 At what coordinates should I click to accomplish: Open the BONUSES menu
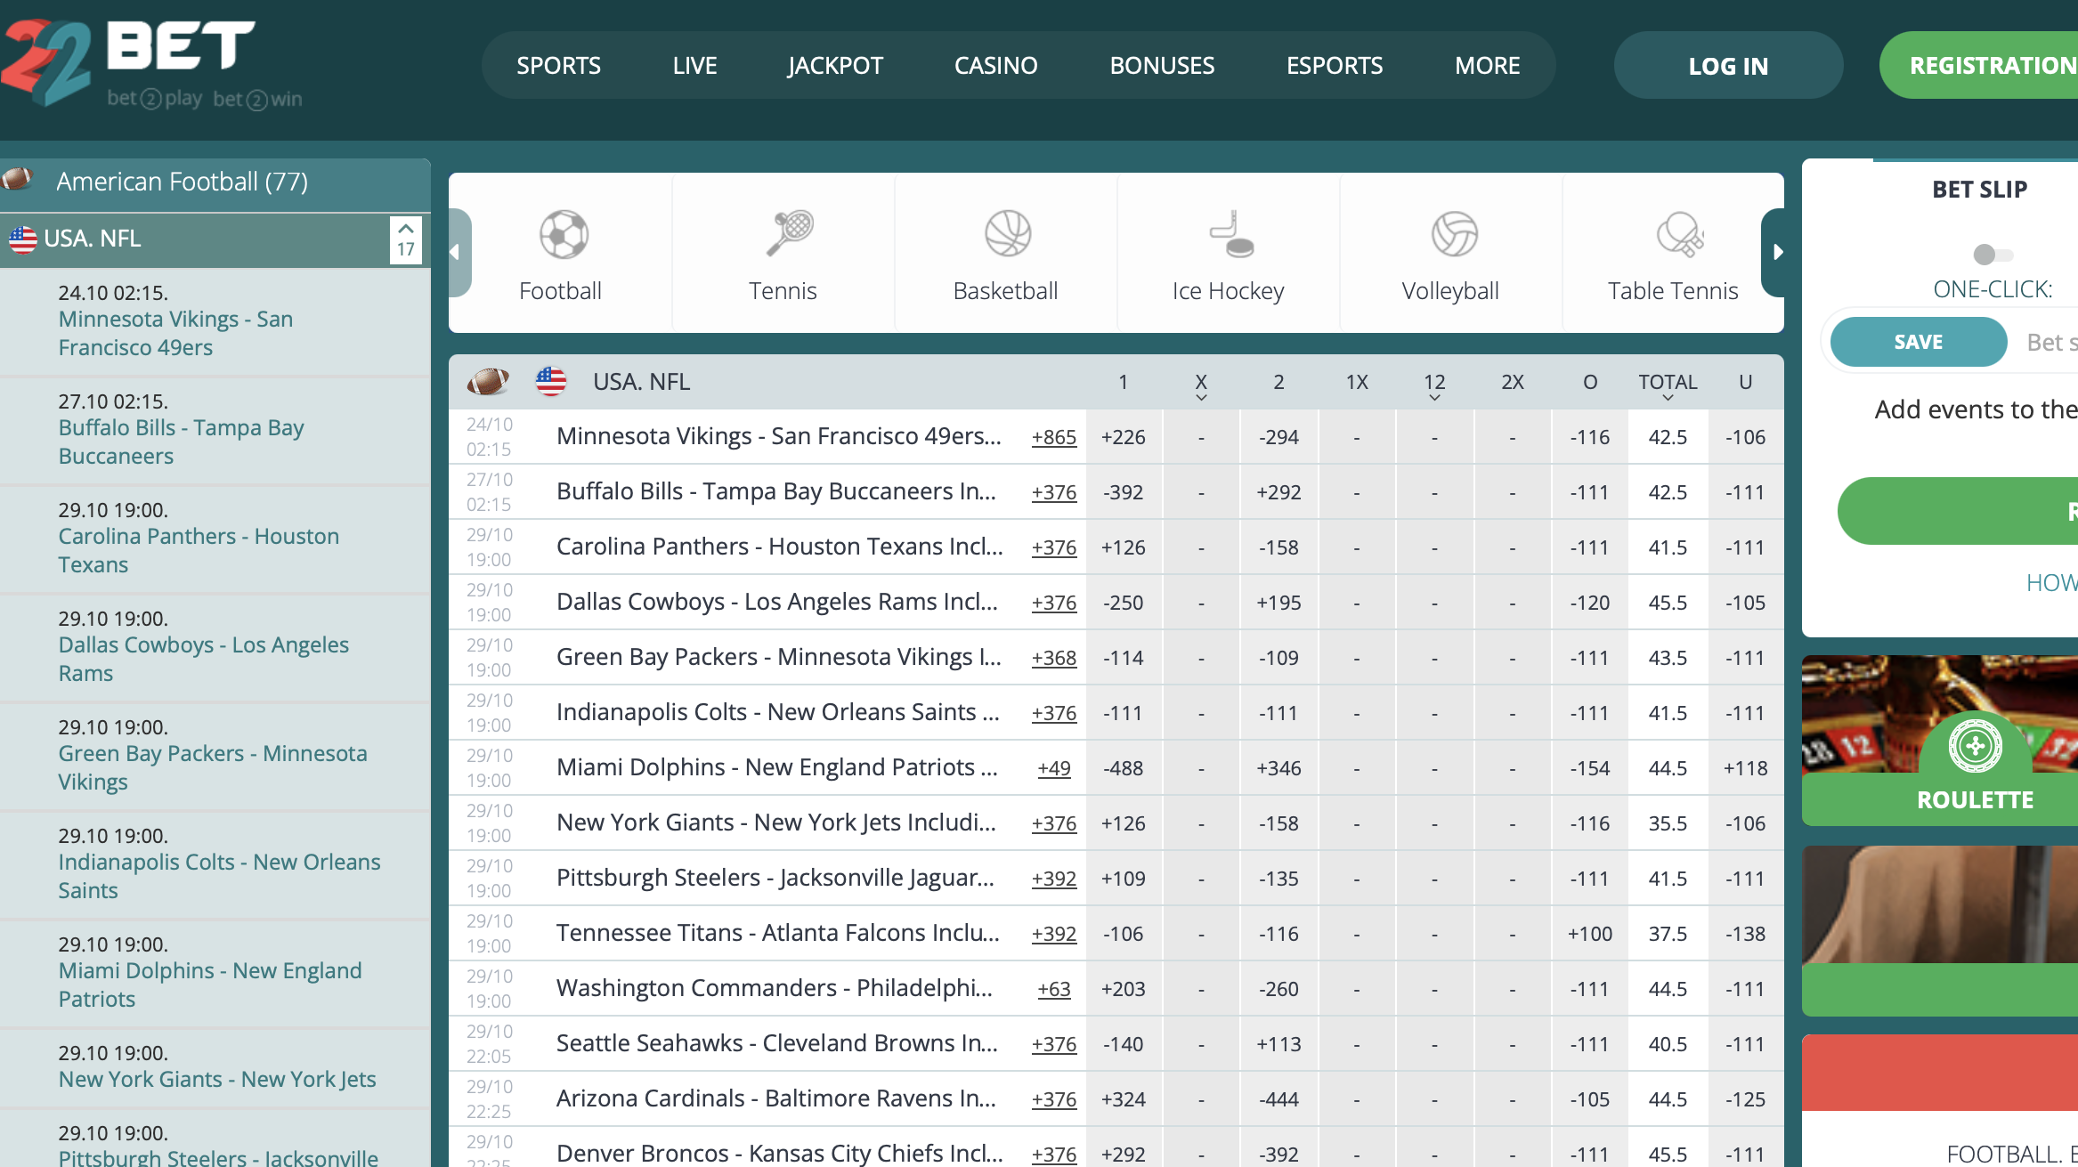click(x=1162, y=66)
